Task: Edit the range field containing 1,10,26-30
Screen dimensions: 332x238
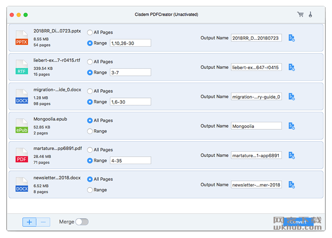Action: point(130,43)
